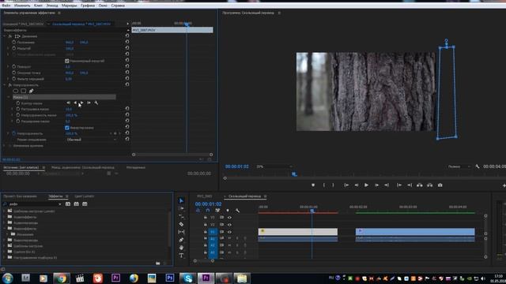Expand the Time Remapping effect
The height and width of the screenshot is (284, 506).
point(5,145)
